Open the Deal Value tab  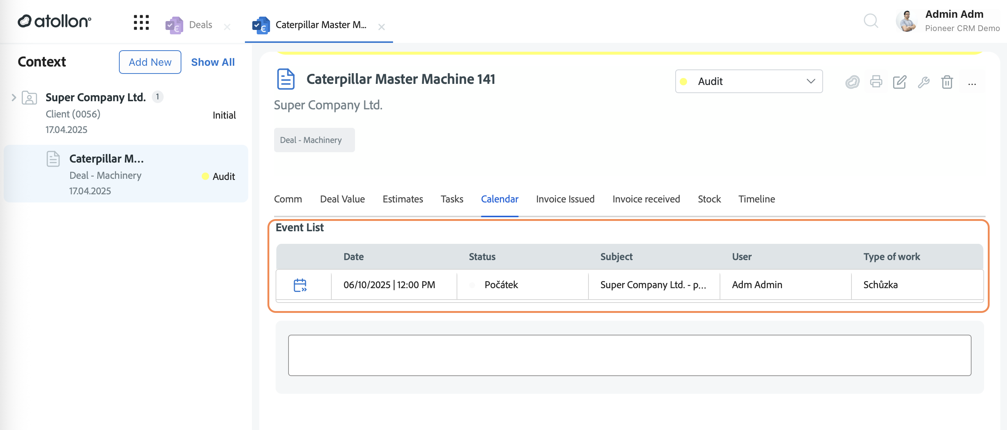click(342, 199)
